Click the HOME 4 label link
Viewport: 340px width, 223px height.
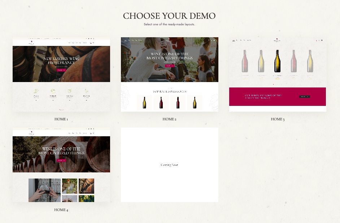(x=61, y=210)
